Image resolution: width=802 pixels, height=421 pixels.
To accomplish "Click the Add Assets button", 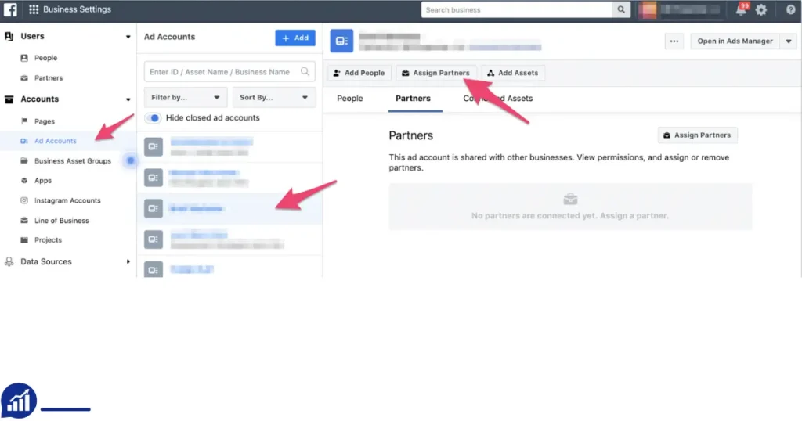I will tap(512, 73).
